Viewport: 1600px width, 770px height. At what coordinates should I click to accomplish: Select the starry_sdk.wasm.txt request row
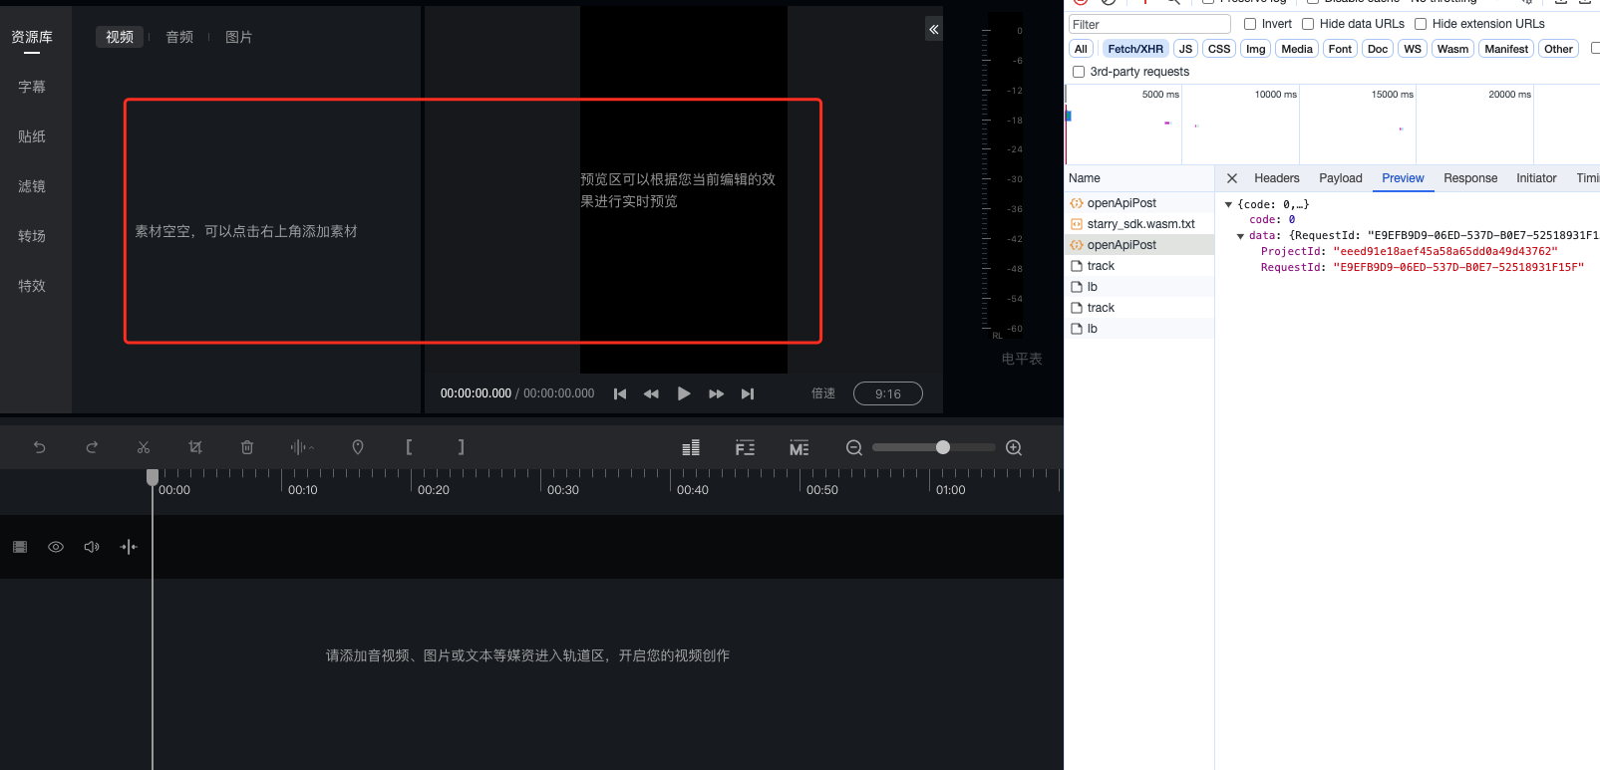point(1139,224)
